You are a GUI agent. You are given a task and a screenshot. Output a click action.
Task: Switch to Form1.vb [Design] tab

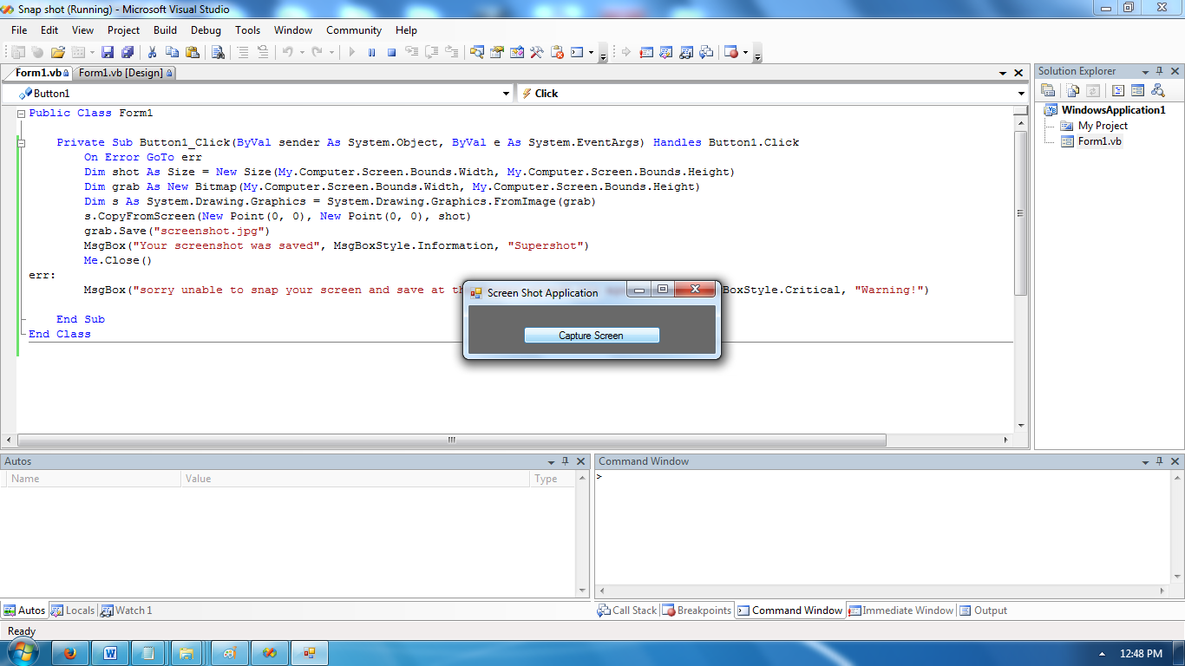pyautogui.click(x=125, y=73)
